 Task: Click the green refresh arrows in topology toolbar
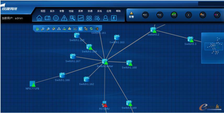(x=91, y=29)
